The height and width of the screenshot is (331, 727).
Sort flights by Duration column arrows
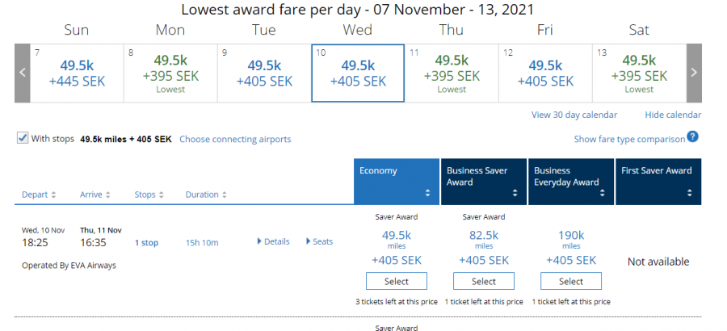click(224, 195)
